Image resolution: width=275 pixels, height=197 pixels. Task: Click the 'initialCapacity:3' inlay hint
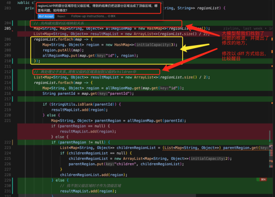coord(155,45)
